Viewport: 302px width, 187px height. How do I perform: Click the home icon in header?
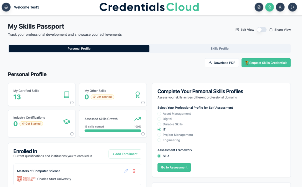click(x=6, y=7)
